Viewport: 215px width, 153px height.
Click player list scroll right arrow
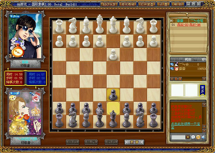(204, 79)
